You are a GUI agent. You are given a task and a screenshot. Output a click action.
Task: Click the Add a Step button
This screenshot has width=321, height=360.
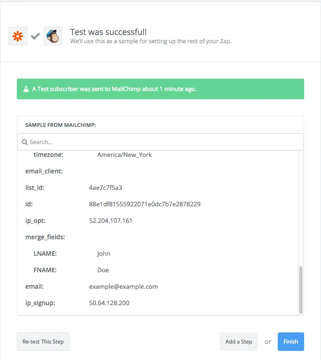point(239,341)
